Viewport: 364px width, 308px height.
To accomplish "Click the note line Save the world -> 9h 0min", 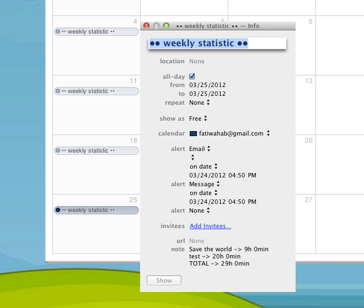I will [229, 249].
